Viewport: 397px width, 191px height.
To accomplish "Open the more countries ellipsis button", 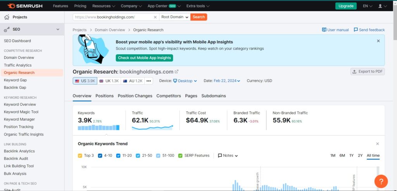I will coord(148,81).
